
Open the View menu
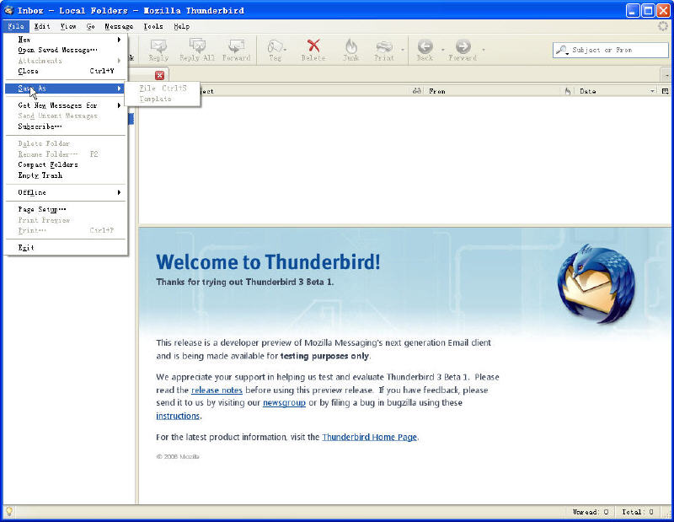point(68,26)
